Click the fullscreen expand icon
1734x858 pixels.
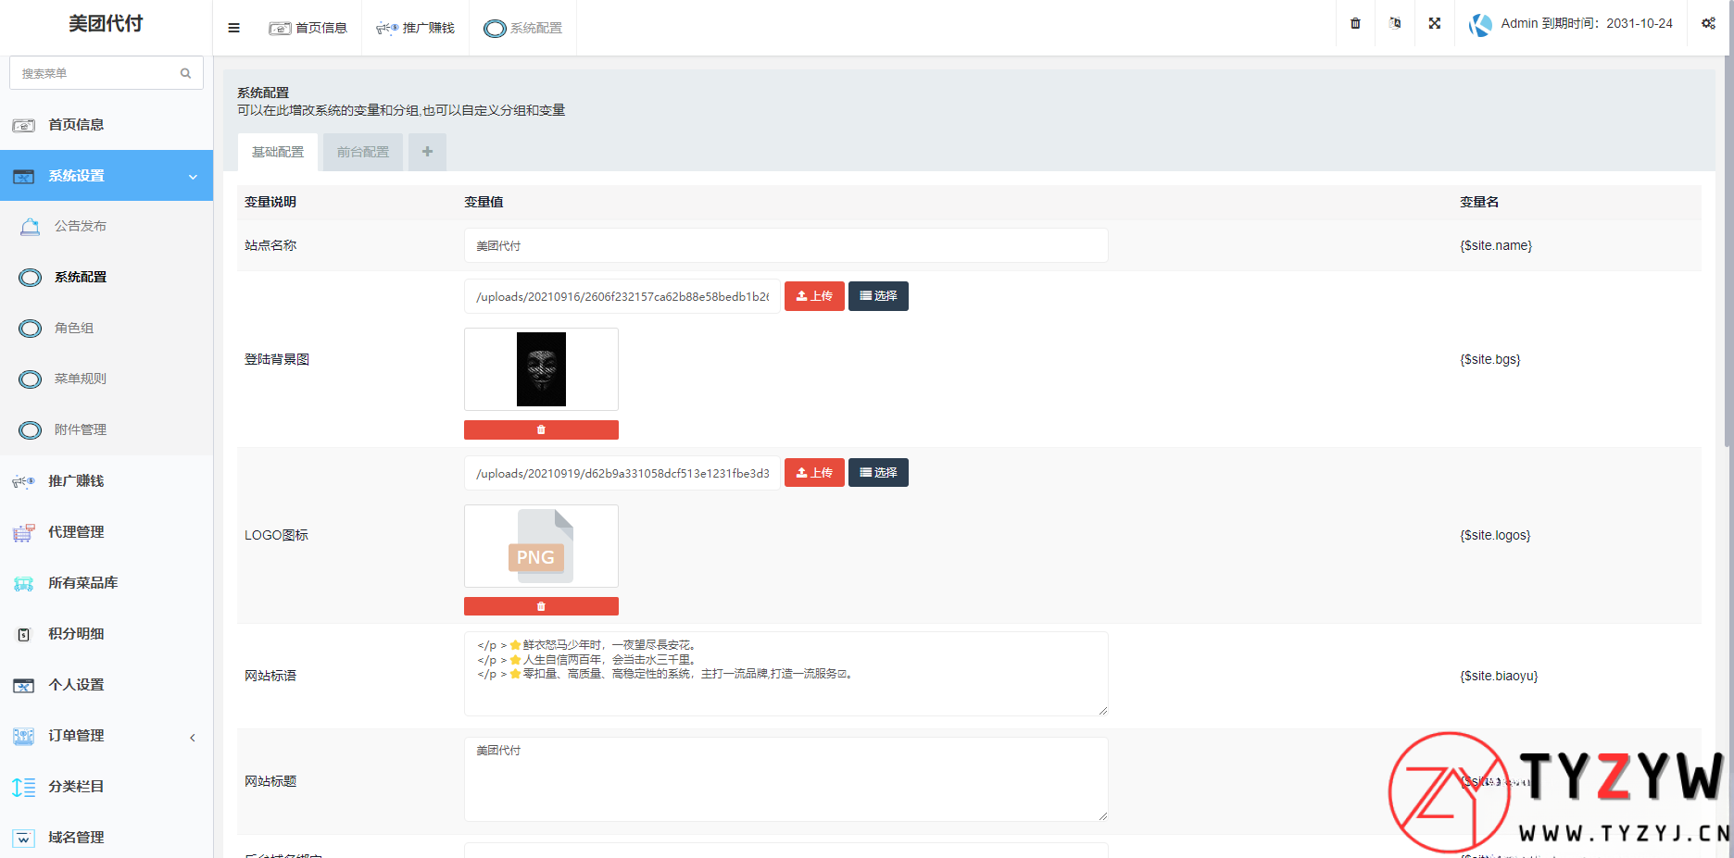1434,23
